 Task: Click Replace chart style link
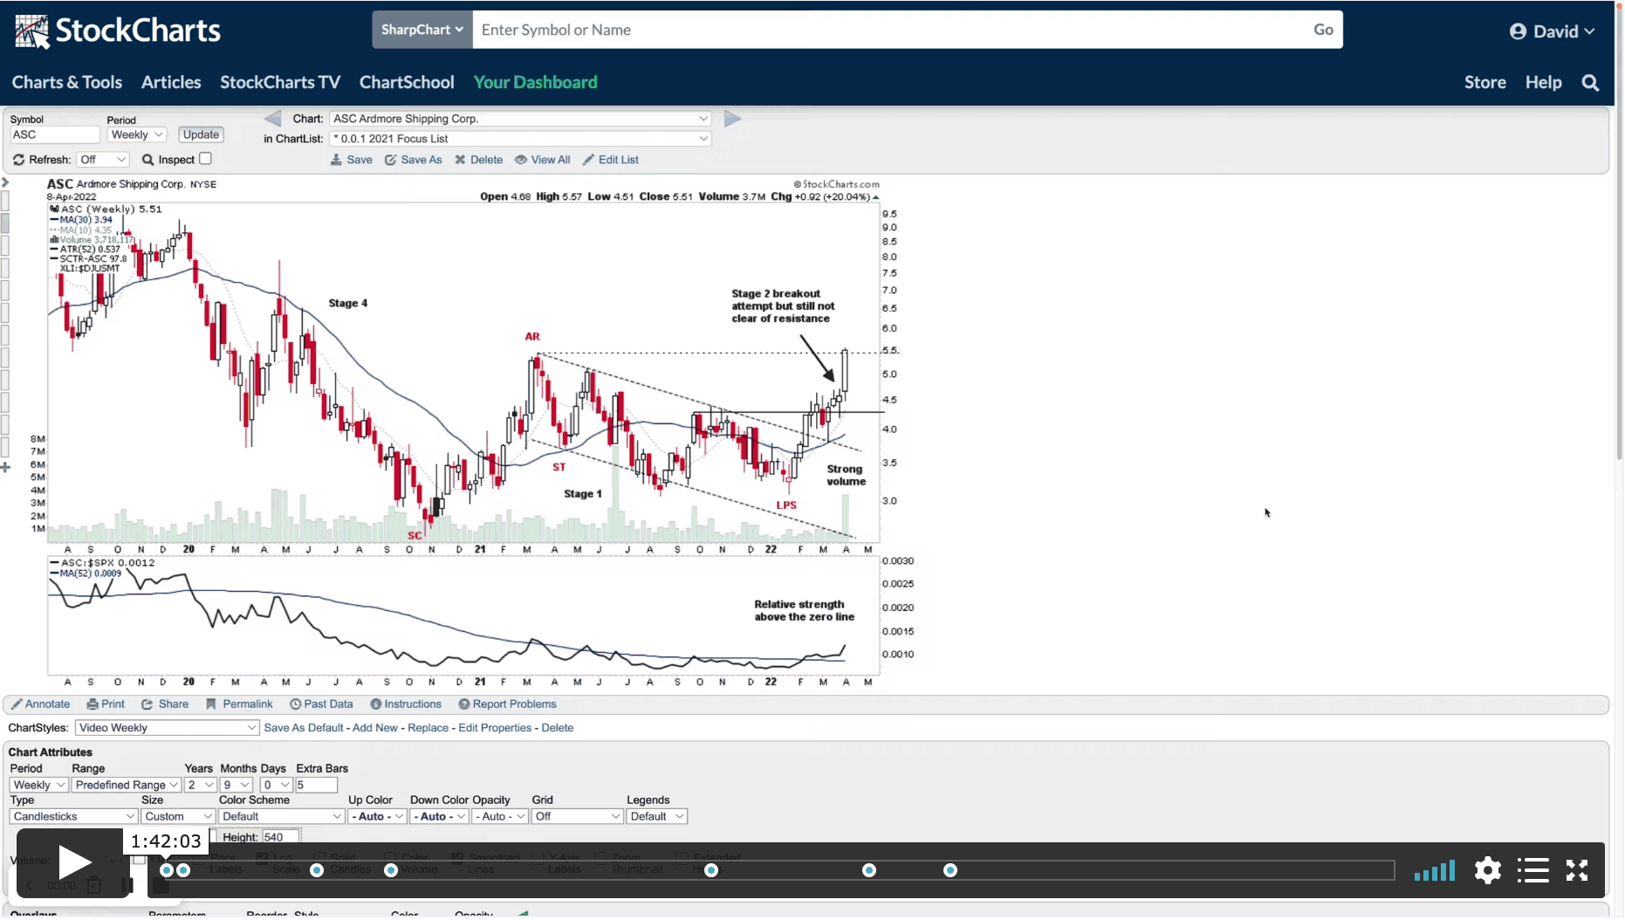(x=428, y=728)
